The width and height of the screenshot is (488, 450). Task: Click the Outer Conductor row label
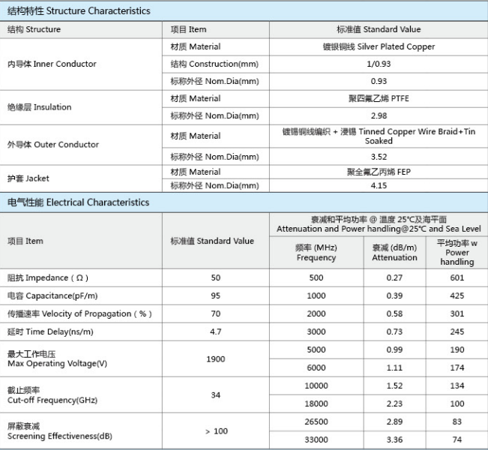(53, 145)
